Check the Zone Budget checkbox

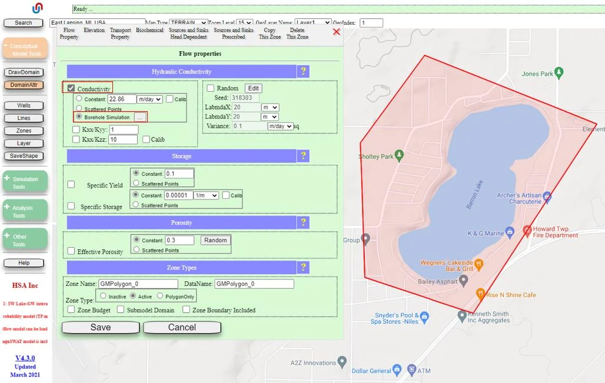(71, 309)
